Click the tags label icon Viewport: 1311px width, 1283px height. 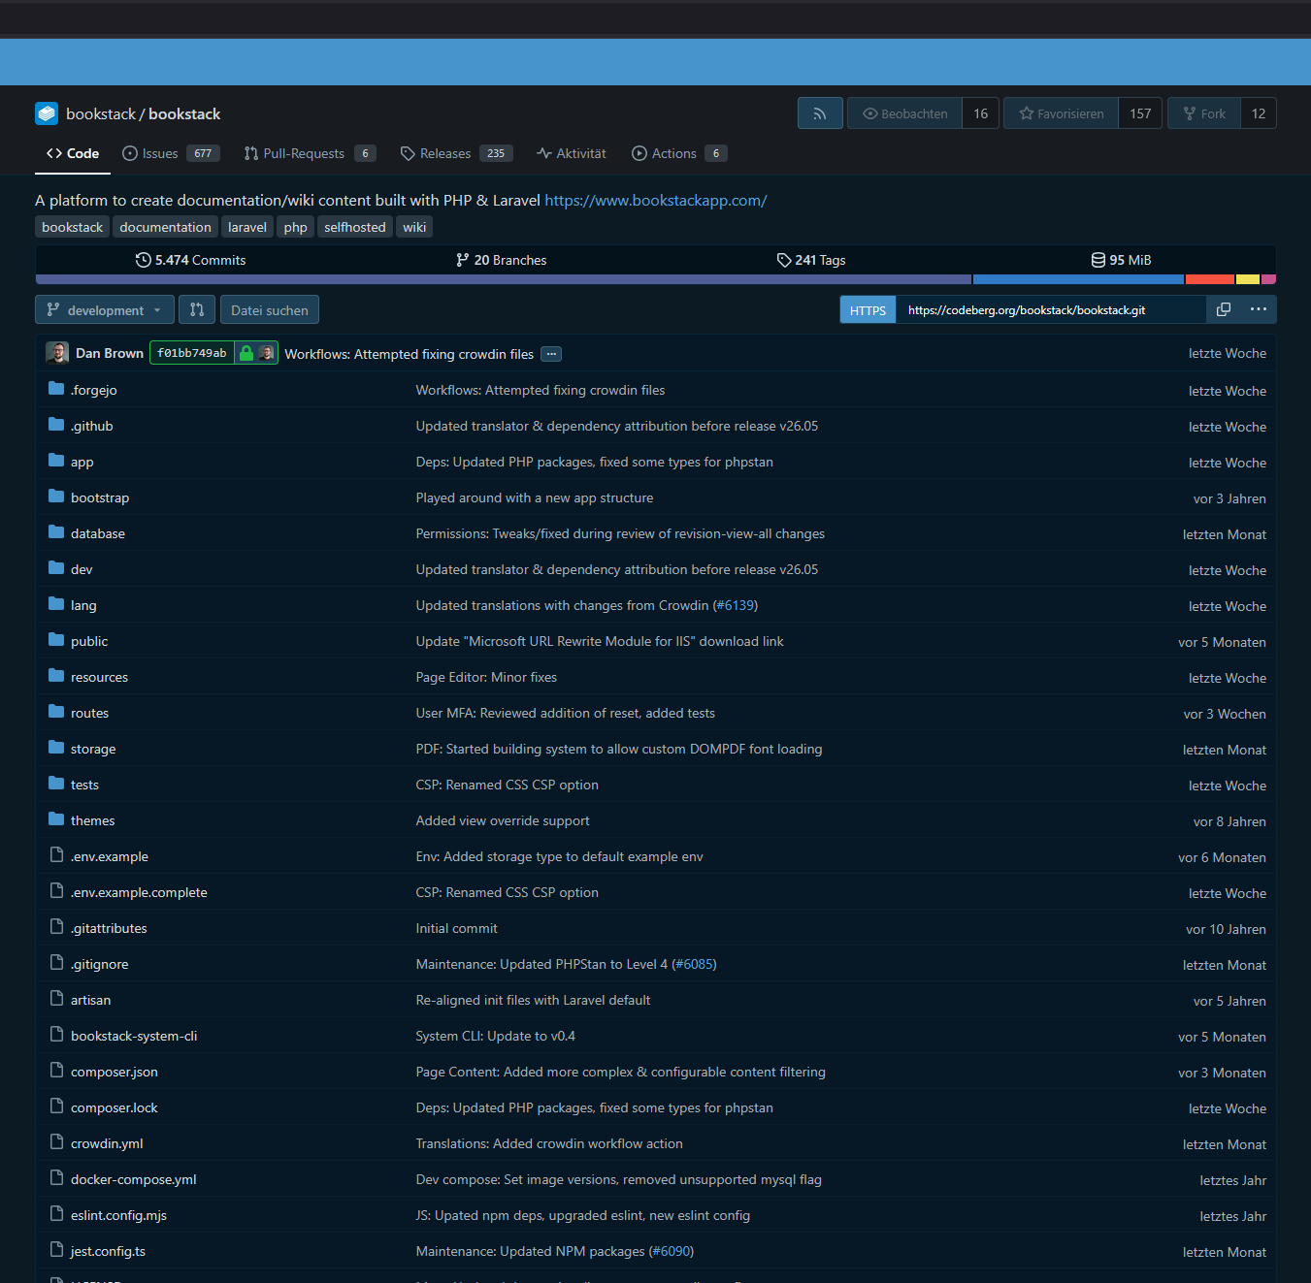tap(784, 260)
